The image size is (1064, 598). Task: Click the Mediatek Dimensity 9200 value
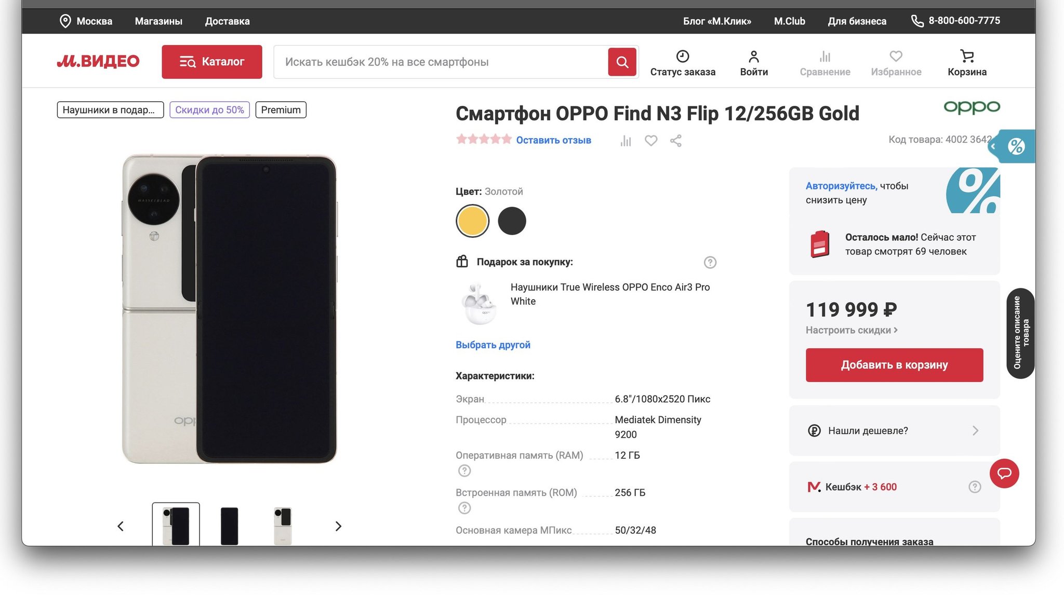pyautogui.click(x=658, y=427)
